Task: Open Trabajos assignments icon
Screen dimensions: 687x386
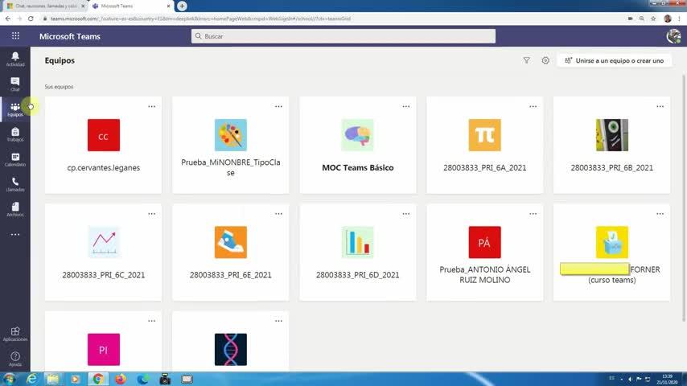Action: click(15, 134)
